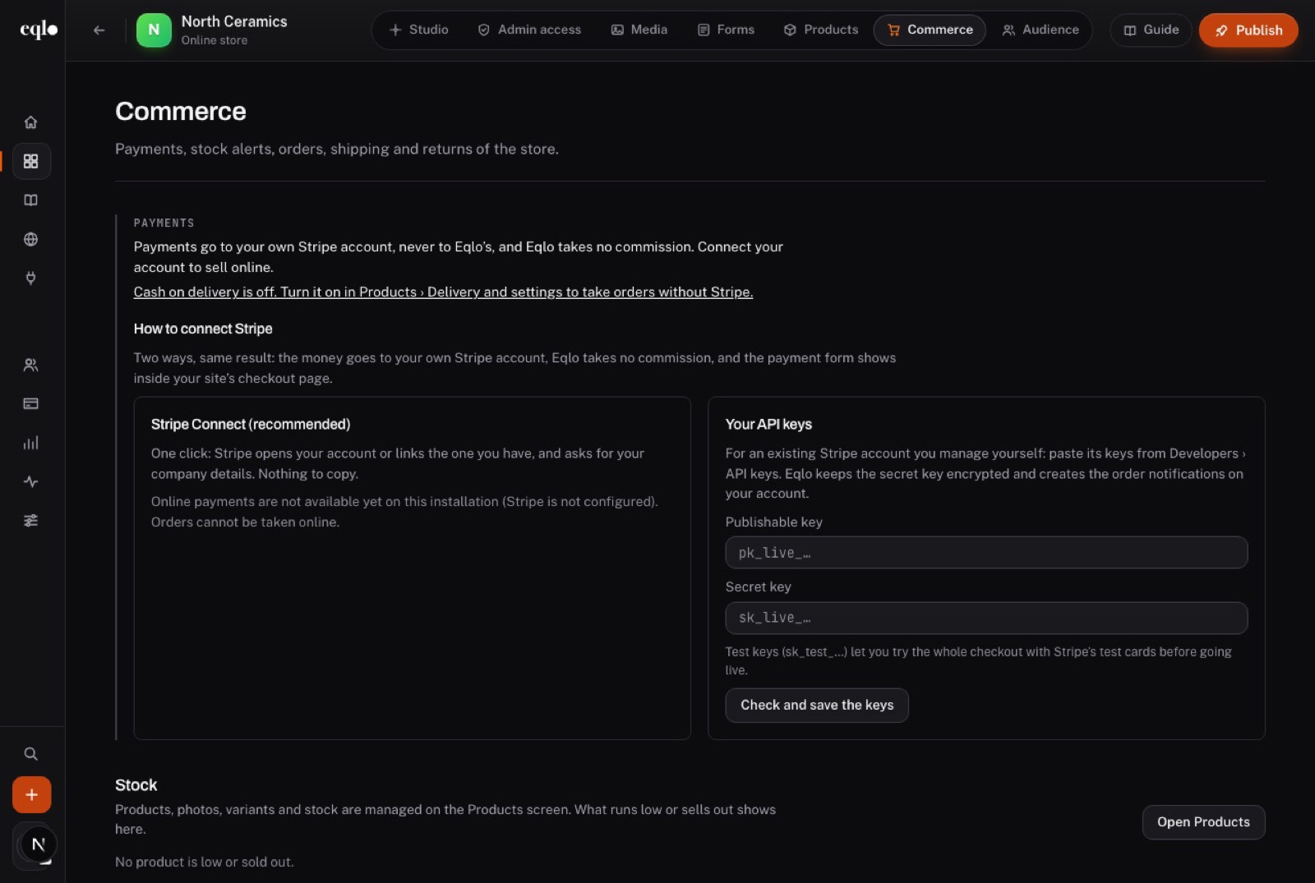Screen dimensions: 1315x883
Task: Click the green N store badge
Action: click(x=154, y=30)
